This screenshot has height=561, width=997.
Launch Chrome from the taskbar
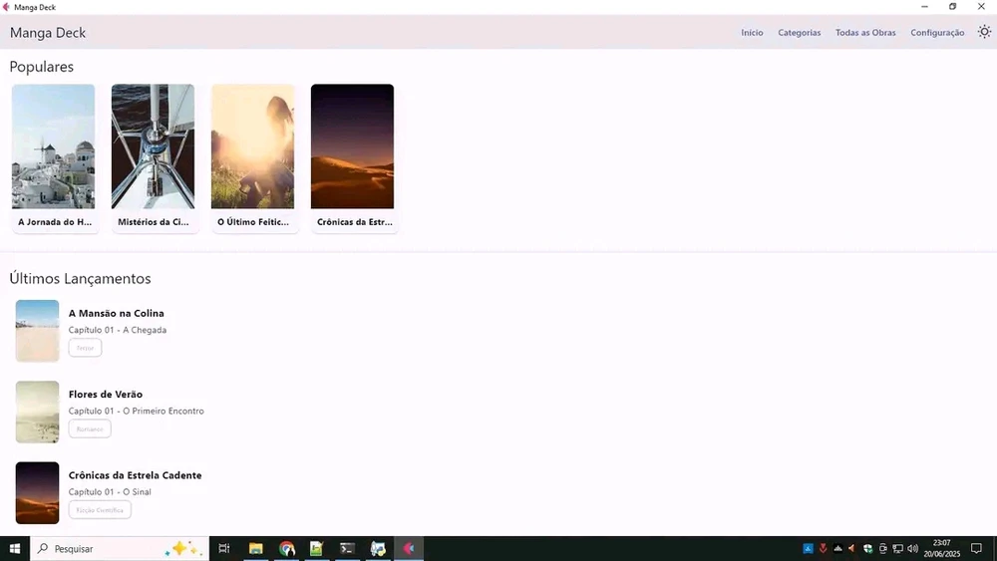point(287,548)
